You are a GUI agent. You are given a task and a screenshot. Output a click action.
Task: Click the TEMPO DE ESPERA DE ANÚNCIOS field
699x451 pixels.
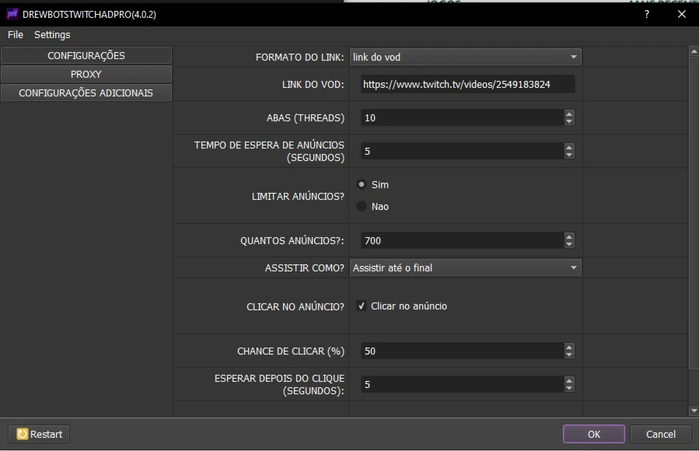tap(462, 151)
